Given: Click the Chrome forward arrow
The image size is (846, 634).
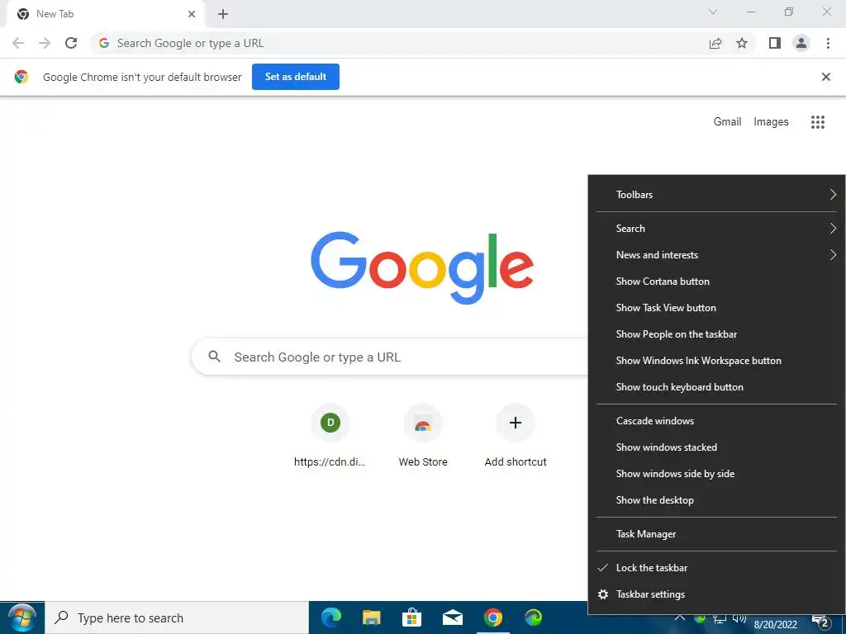Looking at the screenshot, I should (45, 43).
